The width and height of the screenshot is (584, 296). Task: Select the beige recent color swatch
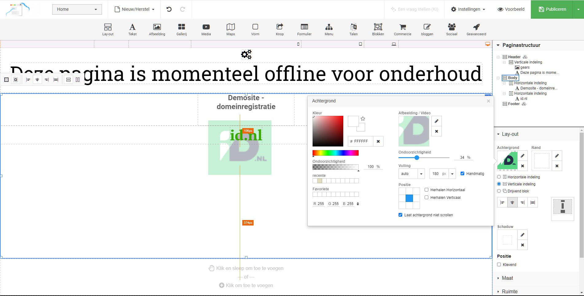(320, 181)
